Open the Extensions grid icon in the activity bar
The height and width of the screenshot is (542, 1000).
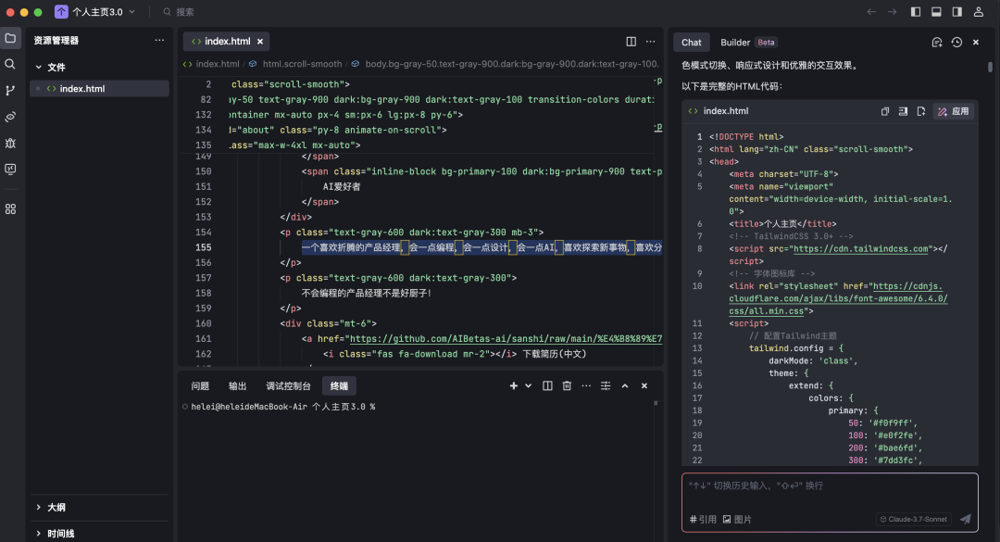point(10,209)
